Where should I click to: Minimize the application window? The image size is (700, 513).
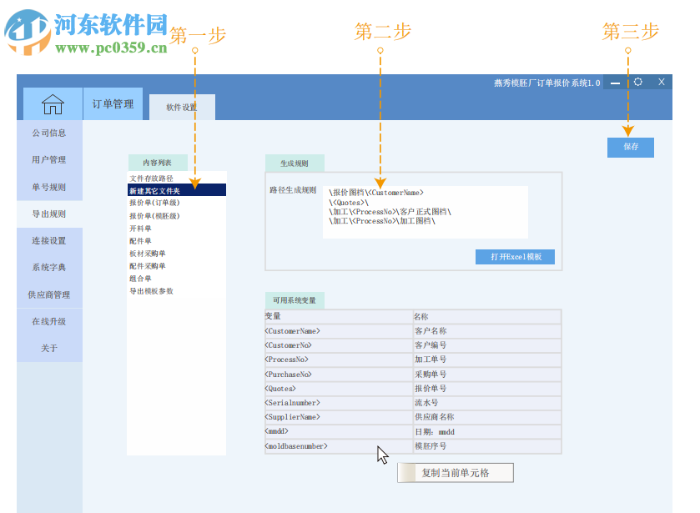[616, 82]
